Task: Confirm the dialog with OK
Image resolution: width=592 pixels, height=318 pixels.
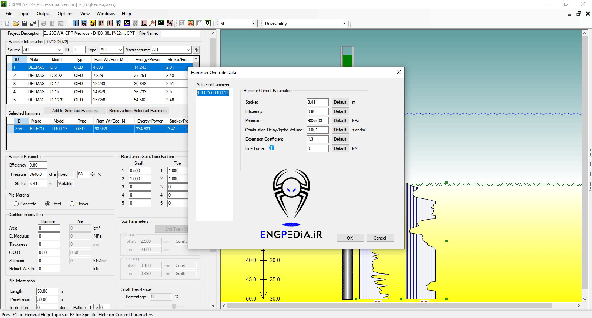Action: 350,238
